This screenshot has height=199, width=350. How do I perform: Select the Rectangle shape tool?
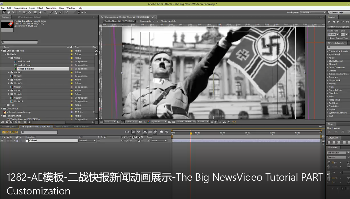pos(35,13)
